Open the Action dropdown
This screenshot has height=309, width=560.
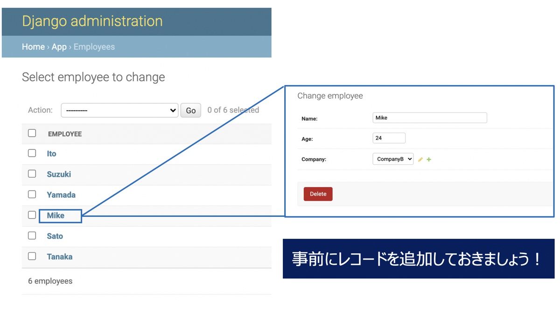(x=119, y=110)
